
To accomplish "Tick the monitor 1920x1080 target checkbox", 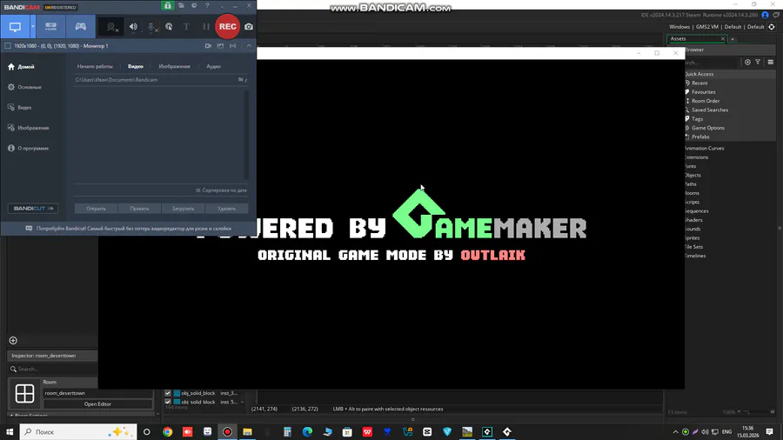I will (8, 46).
